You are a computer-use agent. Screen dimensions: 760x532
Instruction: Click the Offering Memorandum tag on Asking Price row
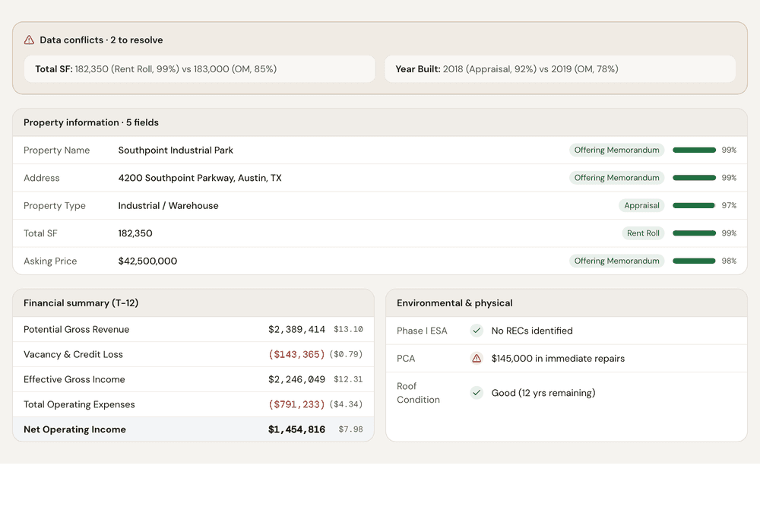tap(616, 261)
